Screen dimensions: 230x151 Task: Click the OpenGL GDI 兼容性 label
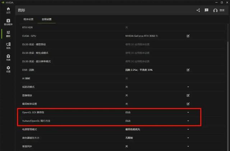tap(33, 112)
